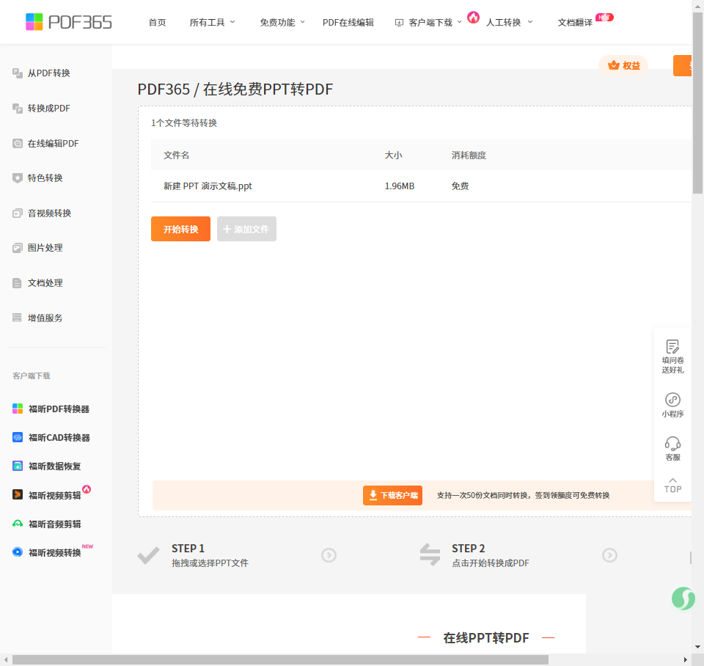Click the 大小 column header

[x=393, y=155]
